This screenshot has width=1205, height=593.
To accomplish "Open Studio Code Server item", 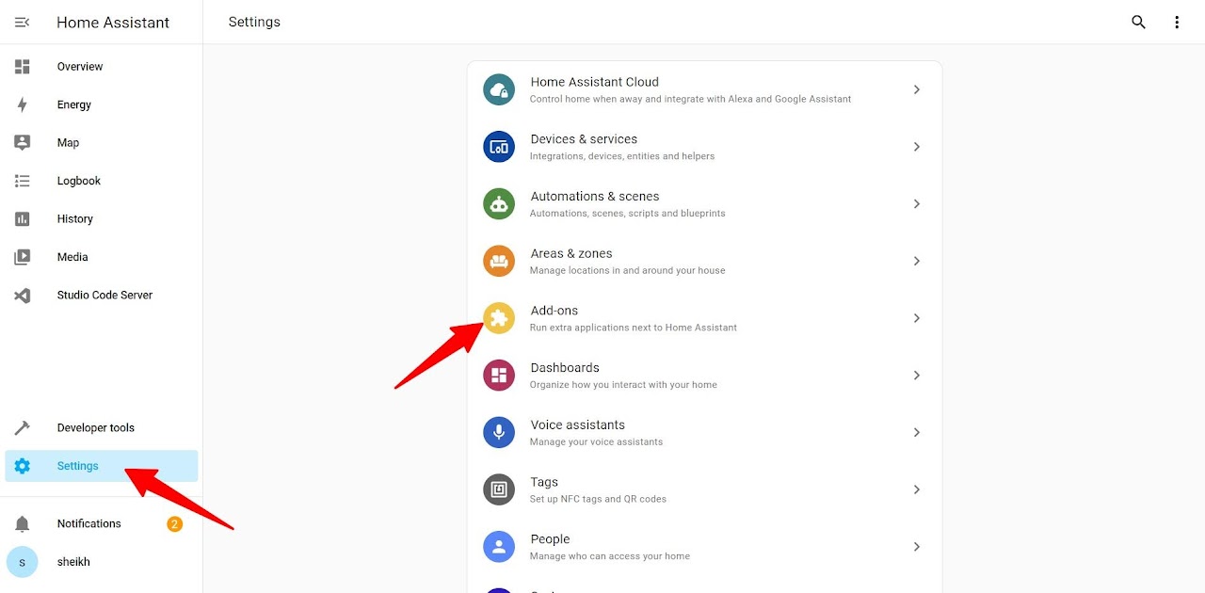I will 102,296.
